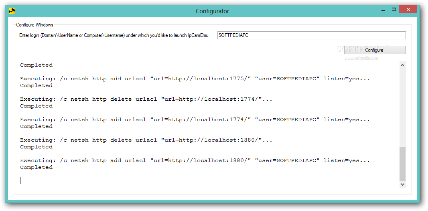Click the add urlacl localhost:1775 log line
This screenshot has height=211, width=428.
pyautogui.click(x=195, y=79)
